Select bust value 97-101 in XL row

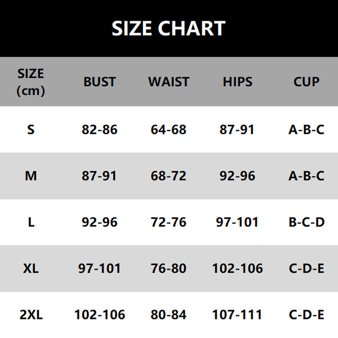click(99, 268)
